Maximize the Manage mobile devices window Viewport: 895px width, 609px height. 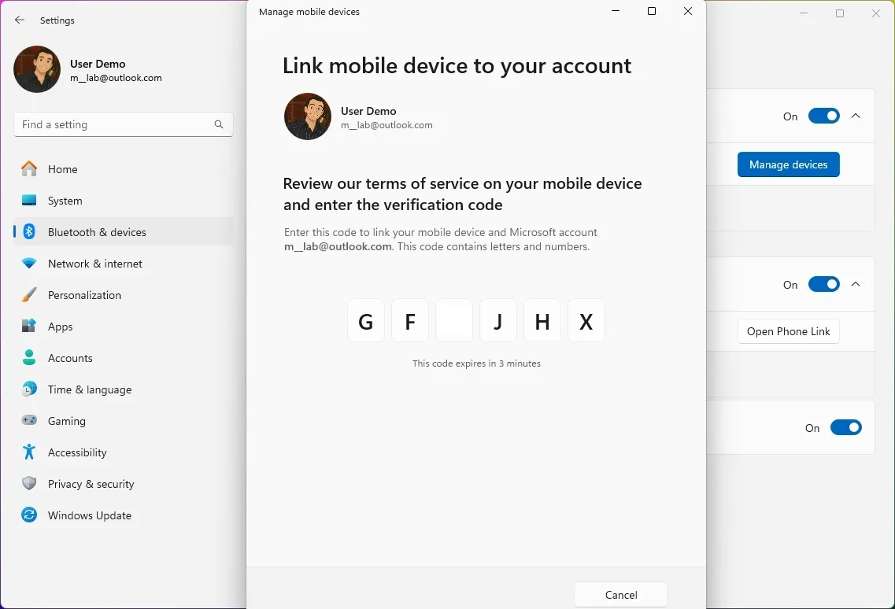[x=651, y=11]
